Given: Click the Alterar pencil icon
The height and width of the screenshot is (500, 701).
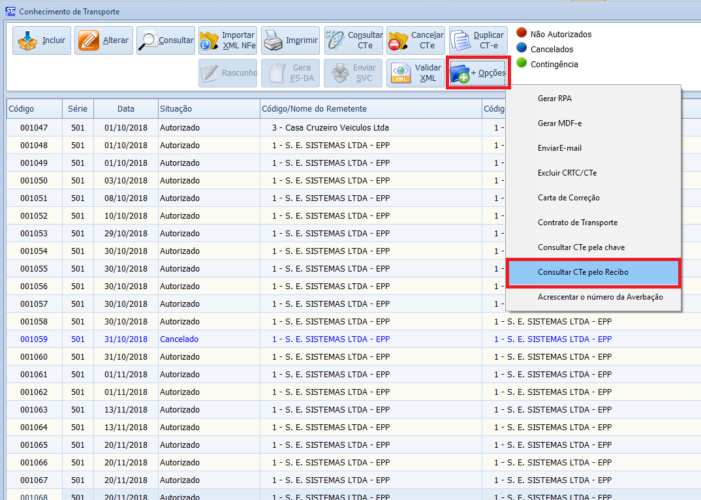Looking at the screenshot, I should coord(89,40).
